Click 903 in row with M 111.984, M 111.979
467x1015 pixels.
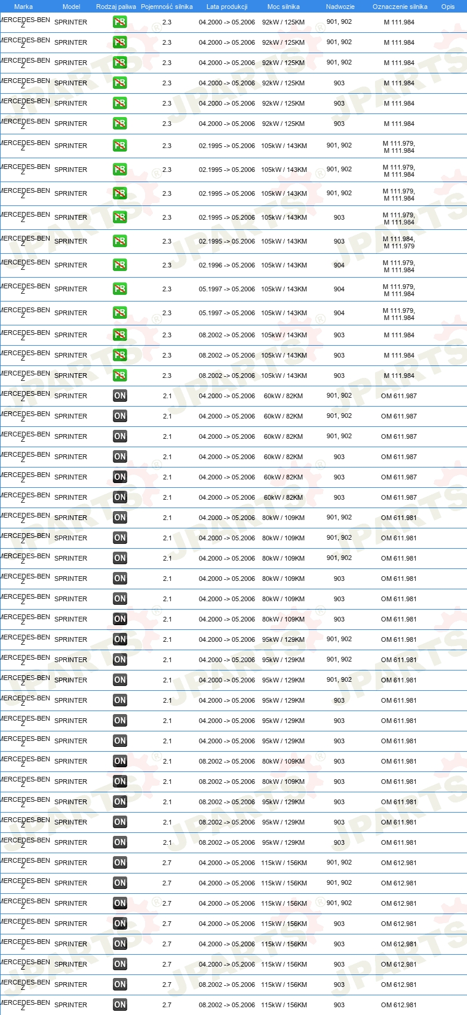339,241
